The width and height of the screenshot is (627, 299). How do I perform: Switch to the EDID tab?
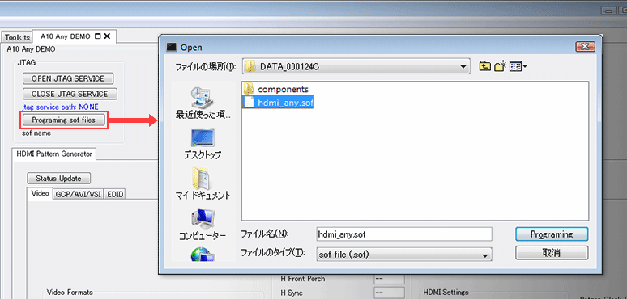[116, 194]
